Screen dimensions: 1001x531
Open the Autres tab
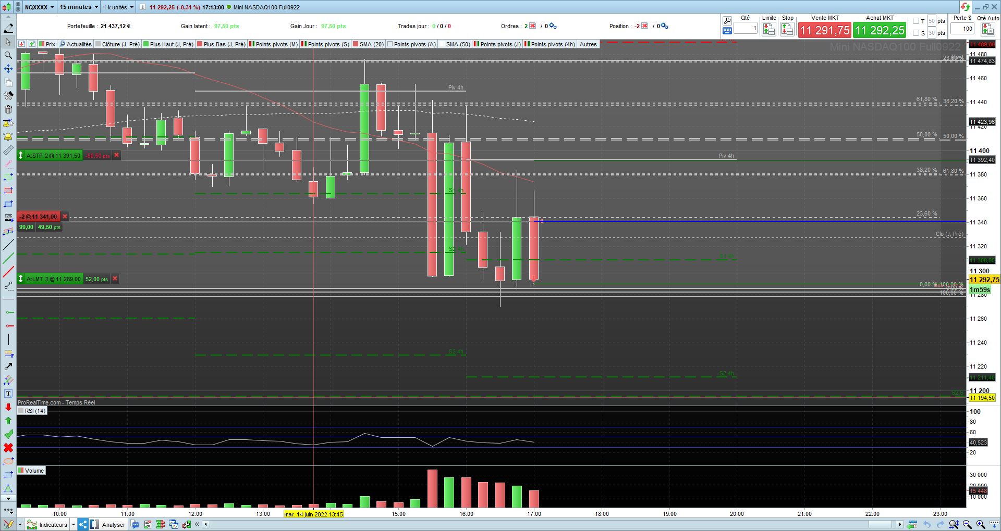[x=588, y=44]
